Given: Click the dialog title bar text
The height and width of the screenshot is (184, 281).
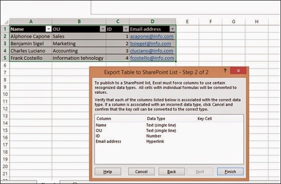Looking at the screenshot, I should (156, 72).
